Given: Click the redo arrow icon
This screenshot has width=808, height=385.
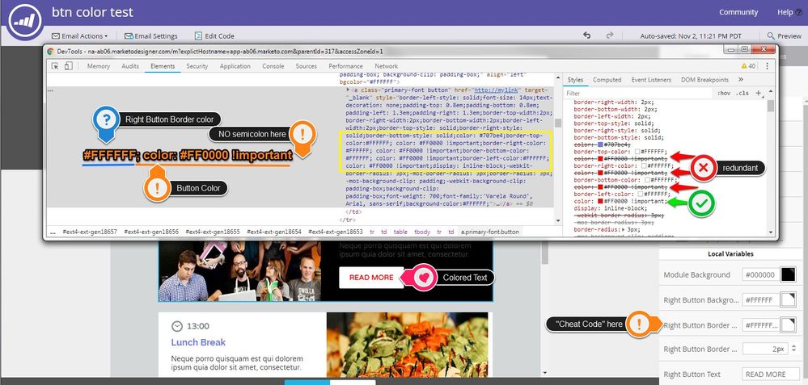Looking at the screenshot, I should point(610,36).
